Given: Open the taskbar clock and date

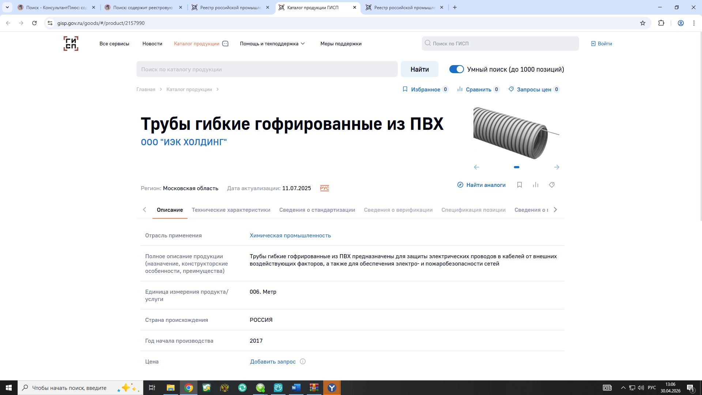Looking at the screenshot, I should coord(670,388).
